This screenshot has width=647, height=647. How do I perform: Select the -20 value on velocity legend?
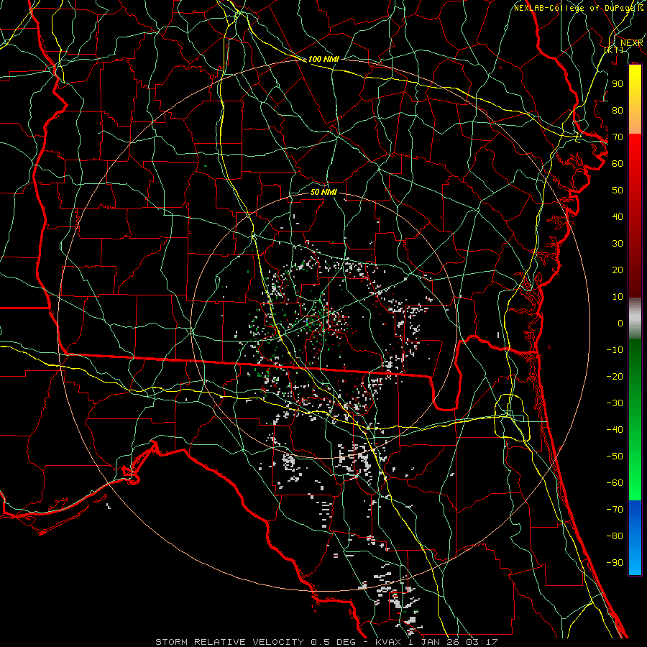[x=615, y=376]
